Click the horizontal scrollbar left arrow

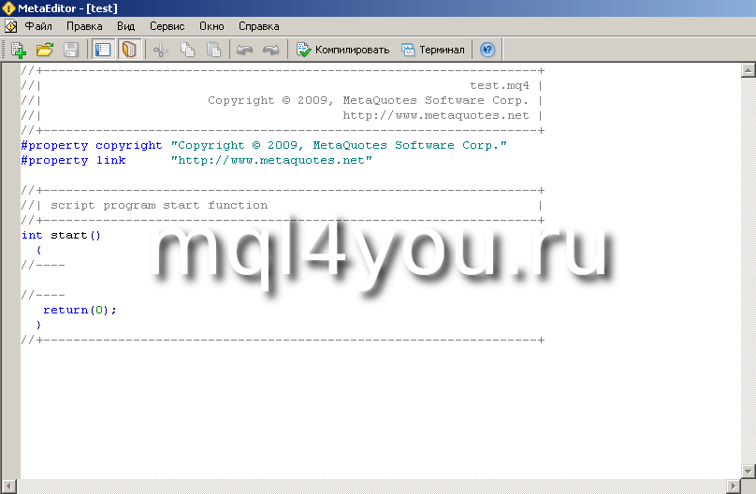click(x=9, y=487)
